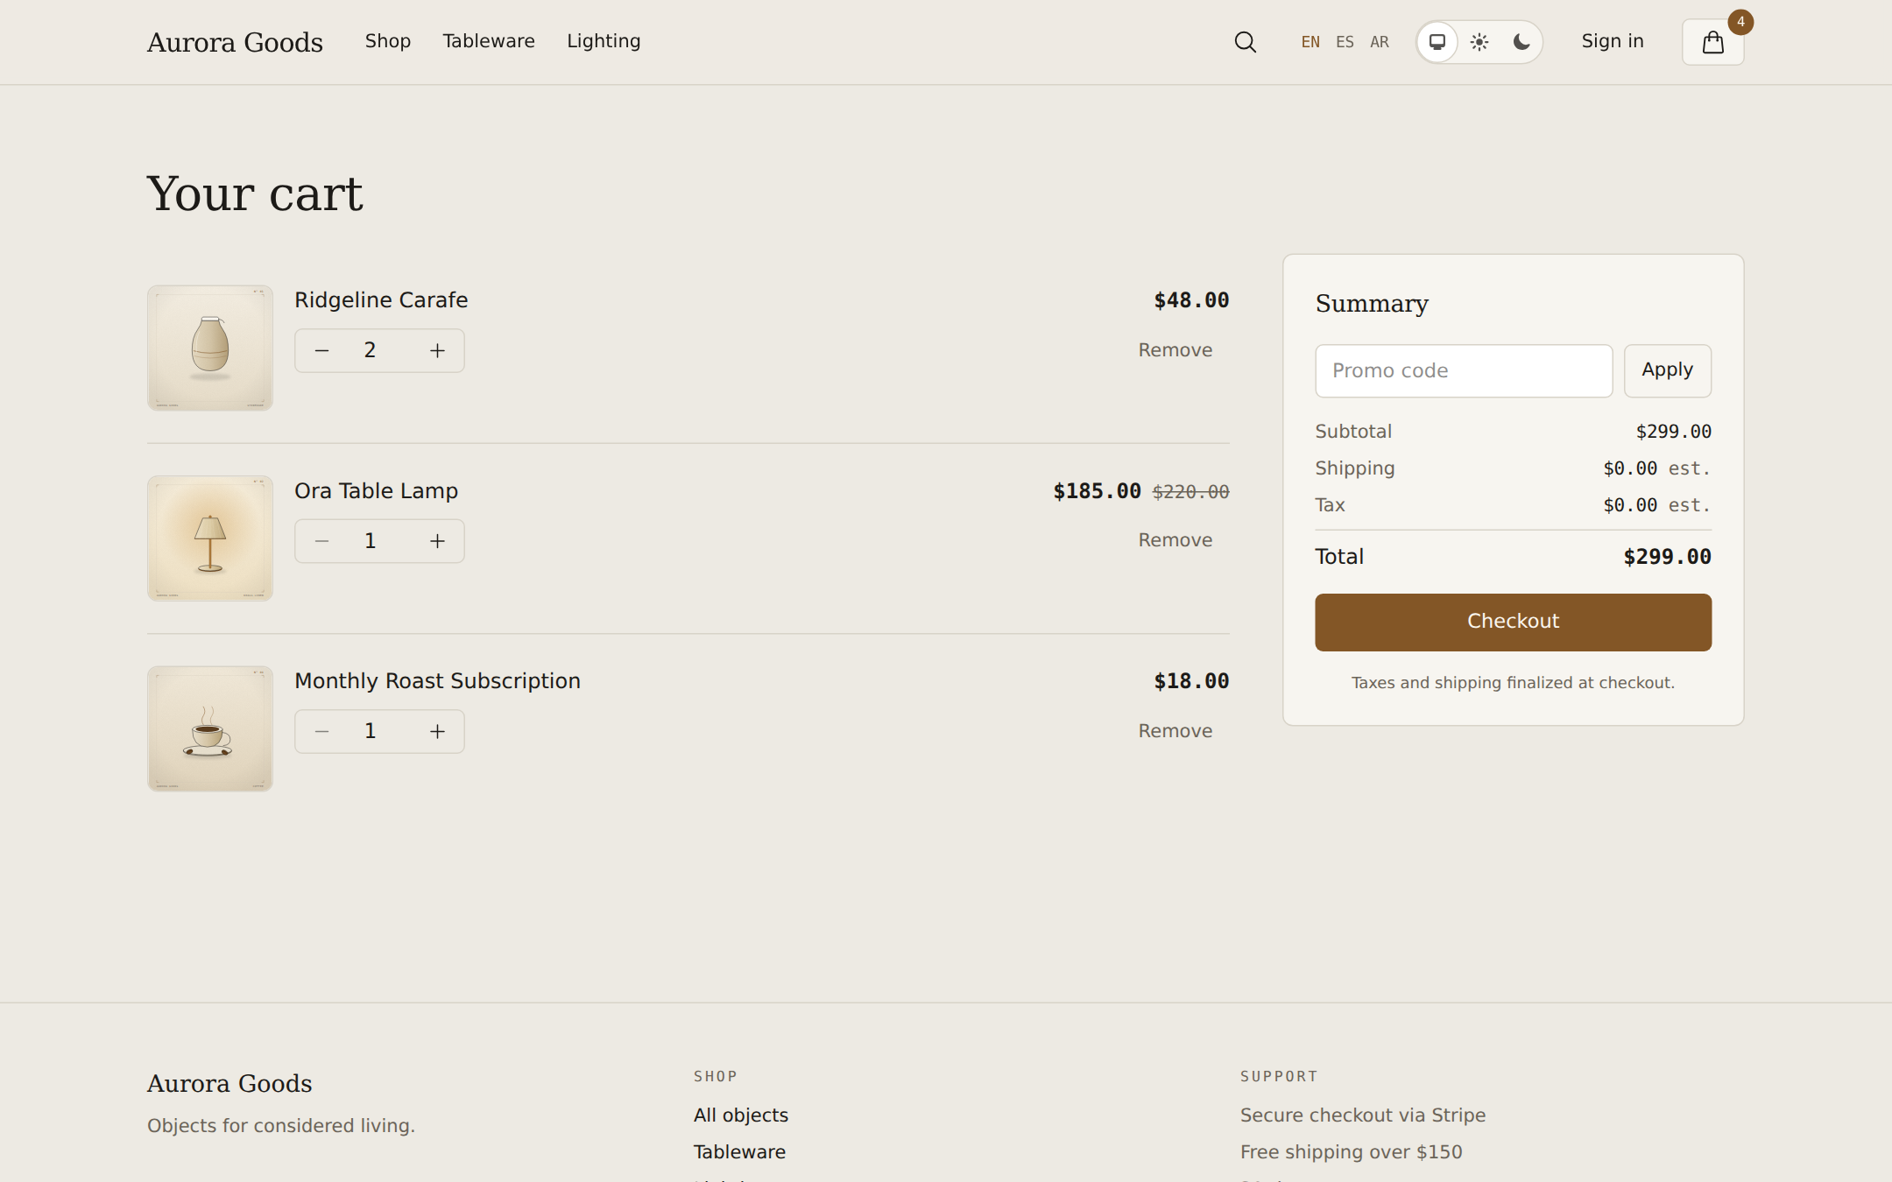Click the cart badge showing 4
This screenshot has width=1892, height=1182.
[1740, 22]
